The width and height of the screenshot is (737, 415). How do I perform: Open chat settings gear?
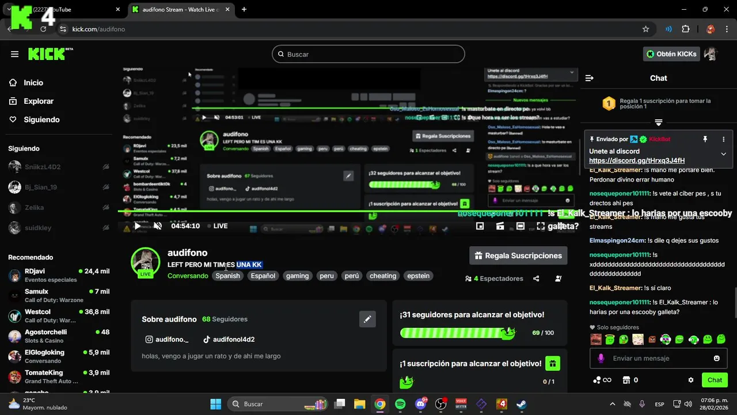[x=691, y=380]
